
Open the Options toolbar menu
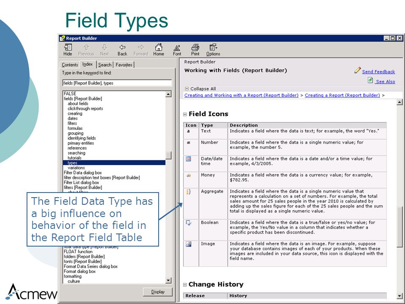click(x=213, y=50)
